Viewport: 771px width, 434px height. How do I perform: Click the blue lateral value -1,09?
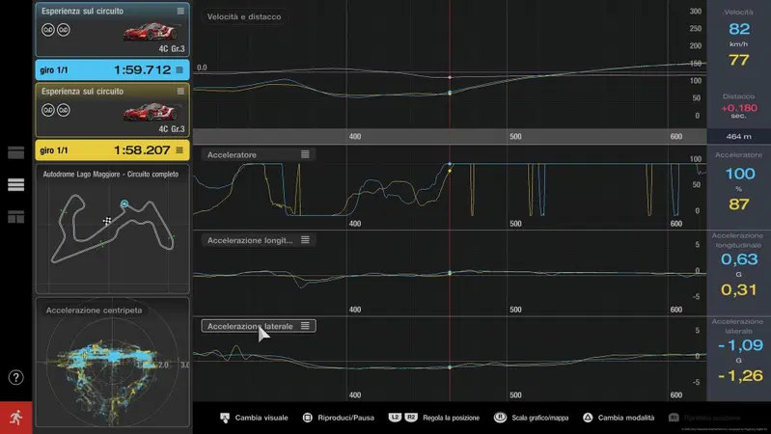pyautogui.click(x=740, y=345)
